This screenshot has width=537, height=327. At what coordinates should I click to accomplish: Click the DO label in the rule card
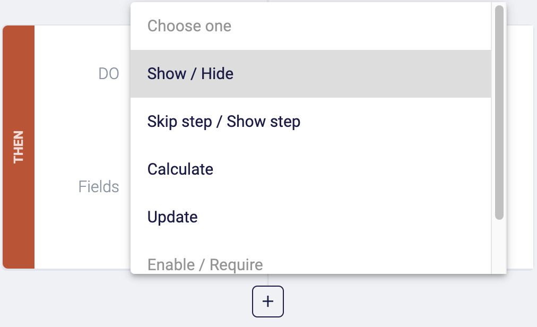tap(109, 74)
